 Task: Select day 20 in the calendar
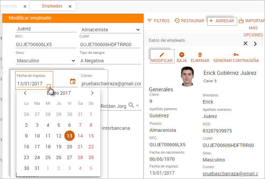pos(69,147)
